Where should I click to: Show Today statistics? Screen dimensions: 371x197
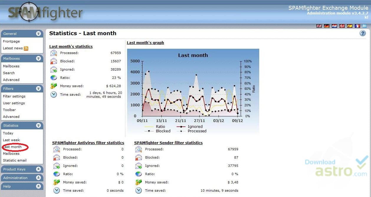8,133
